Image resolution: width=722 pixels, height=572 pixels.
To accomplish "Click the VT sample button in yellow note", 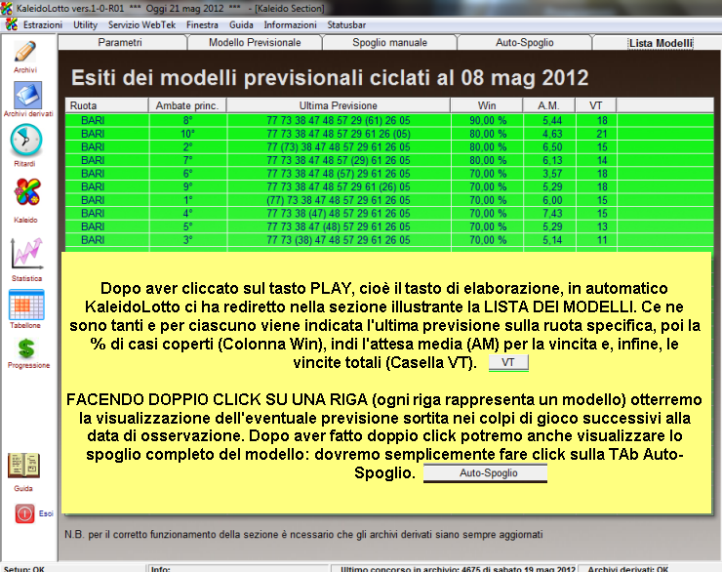I will pos(508,362).
